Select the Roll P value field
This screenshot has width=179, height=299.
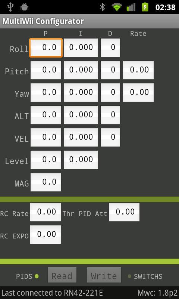(x=46, y=48)
